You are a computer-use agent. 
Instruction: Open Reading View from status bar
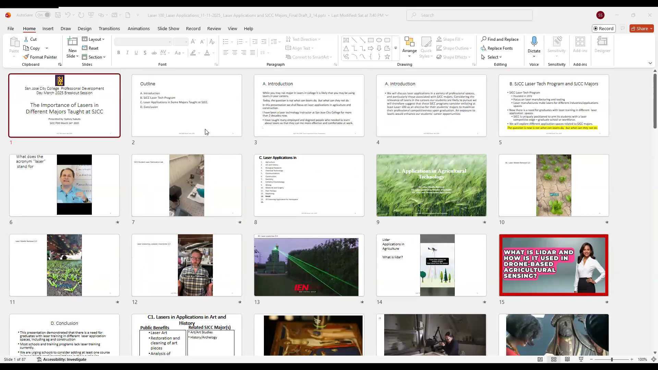pyautogui.click(x=568, y=359)
